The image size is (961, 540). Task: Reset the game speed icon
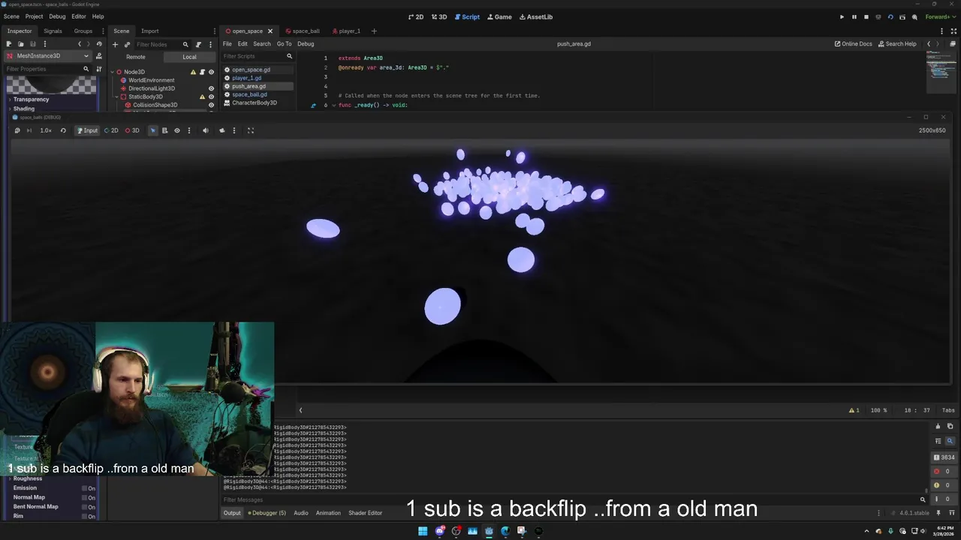point(63,130)
